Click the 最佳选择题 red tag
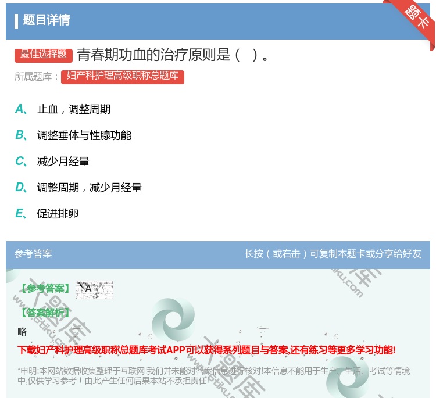This screenshot has width=436, height=398. point(44,55)
